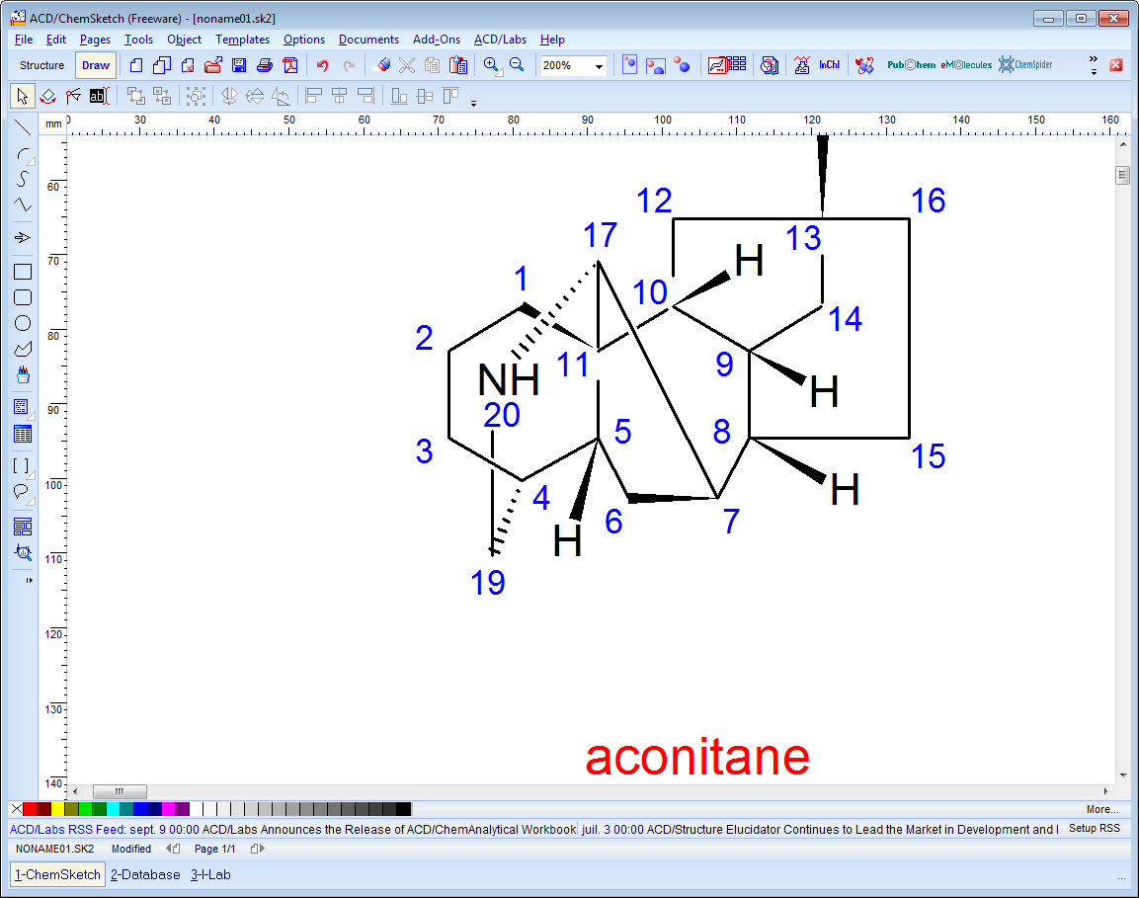
Task: Open the Templates menu
Action: [x=242, y=40]
